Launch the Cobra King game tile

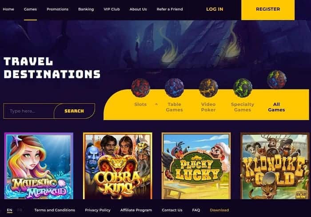[x=118, y=166]
